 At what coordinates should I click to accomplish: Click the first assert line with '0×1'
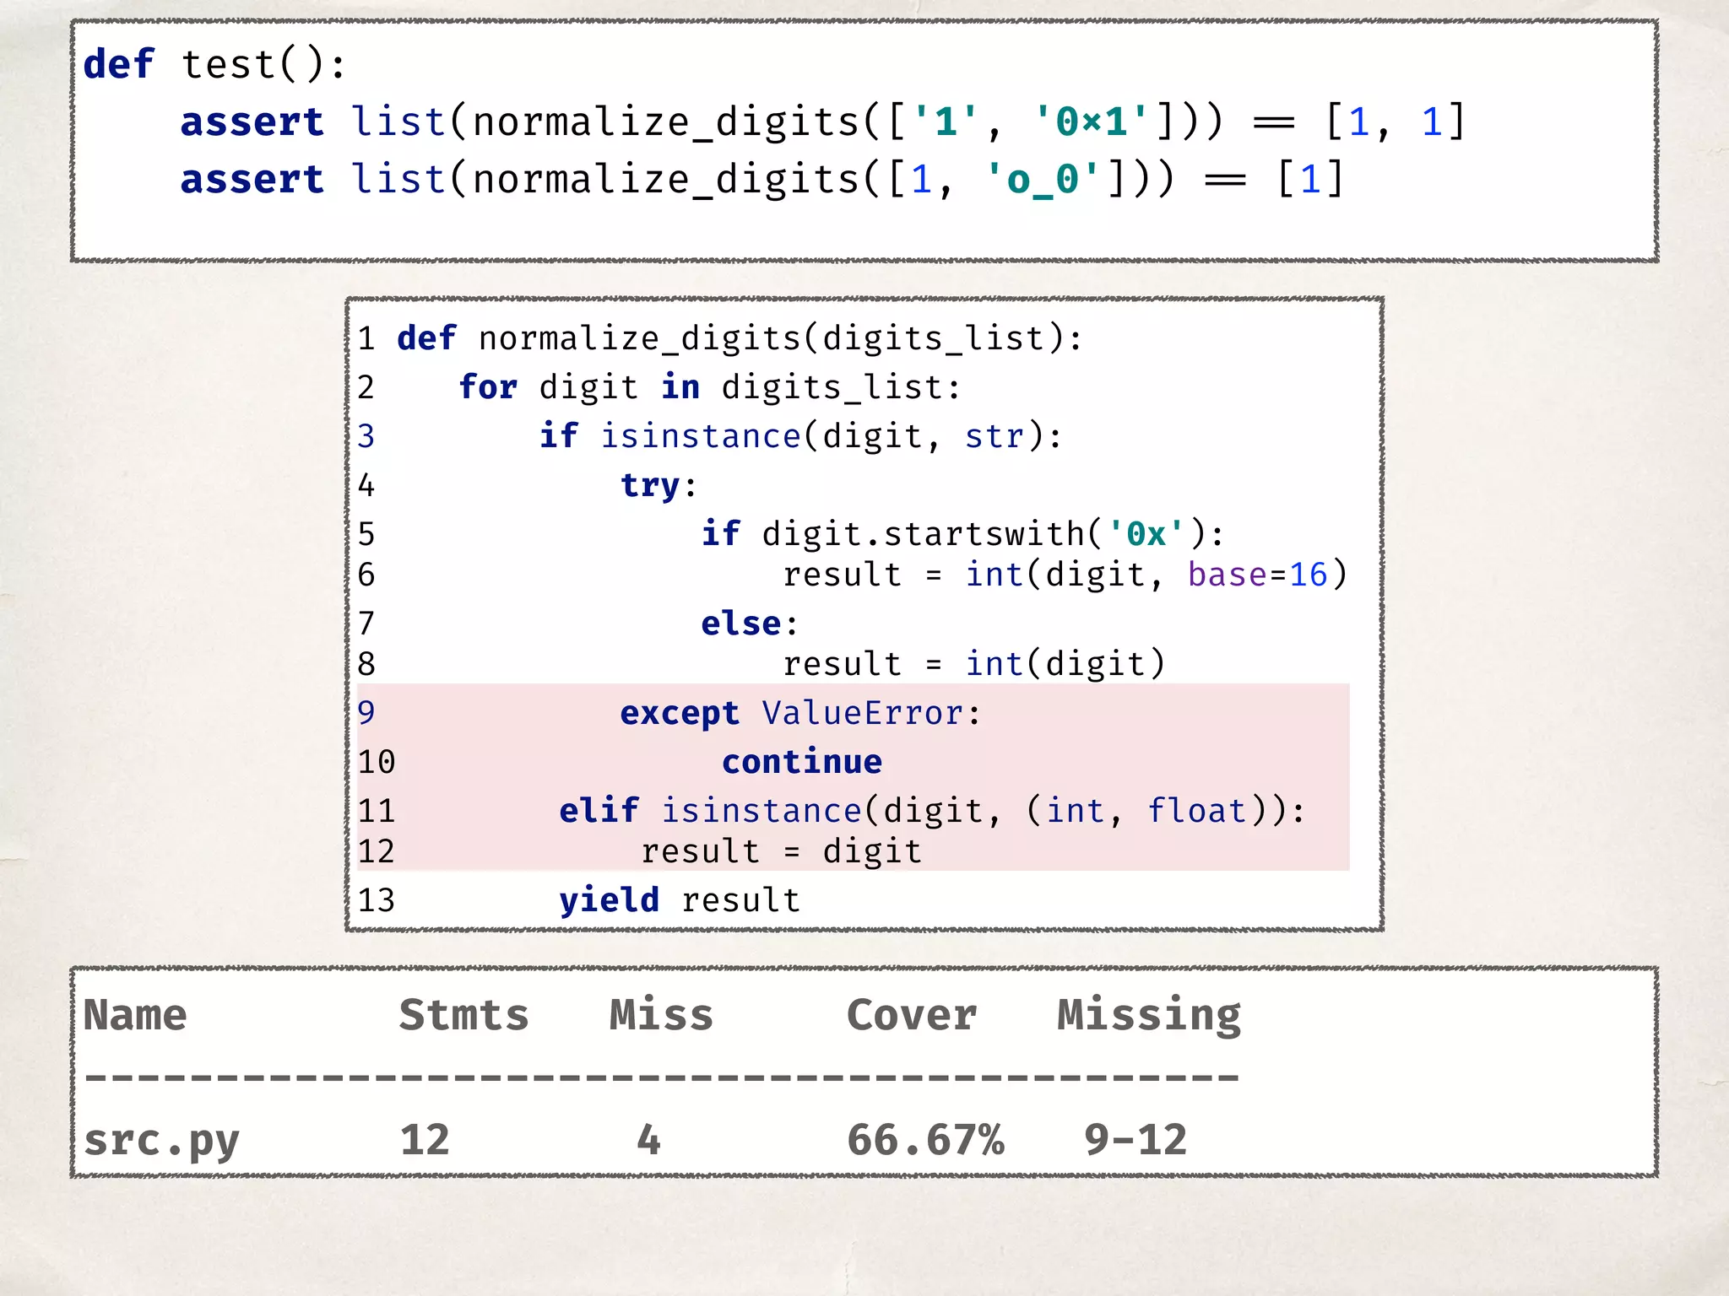click(x=824, y=122)
